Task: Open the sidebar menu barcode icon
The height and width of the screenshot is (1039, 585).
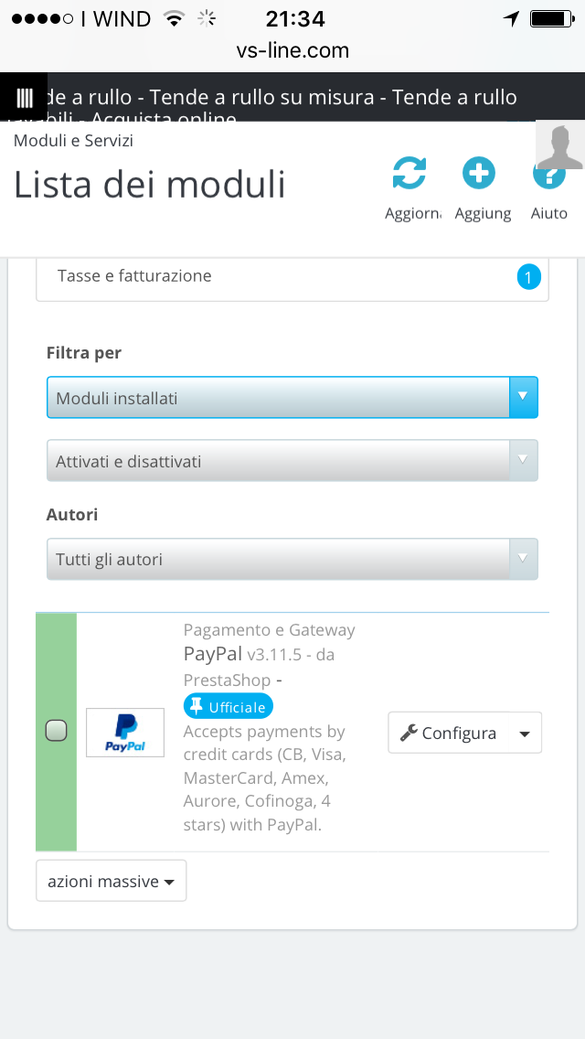Action: [24, 98]
